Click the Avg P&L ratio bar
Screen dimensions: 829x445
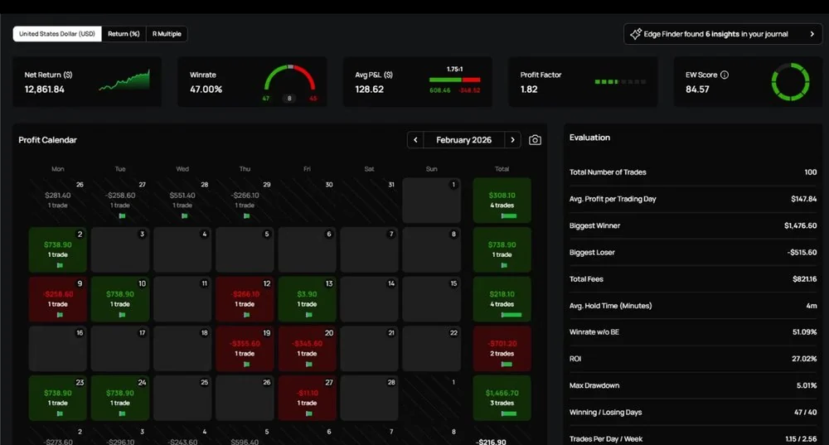click(x=454, y=80)
